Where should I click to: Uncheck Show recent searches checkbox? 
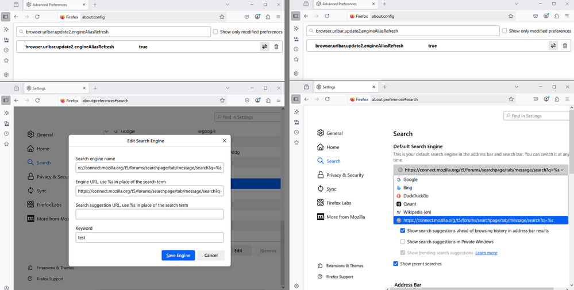(396, 264)
